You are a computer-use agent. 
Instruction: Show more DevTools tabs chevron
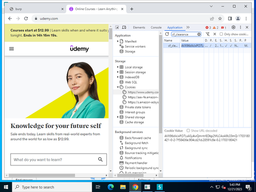coord(188,27)
